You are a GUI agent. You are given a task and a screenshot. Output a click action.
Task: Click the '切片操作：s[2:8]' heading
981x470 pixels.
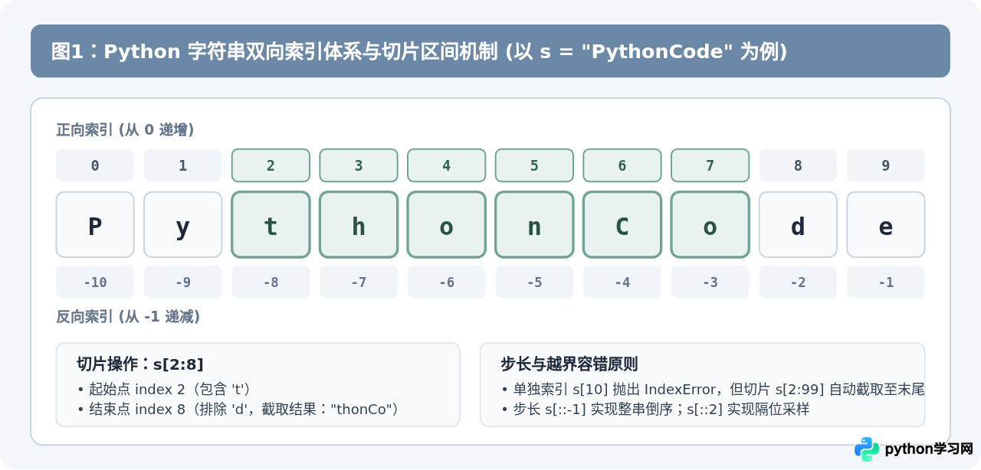[x=140, y=364]
